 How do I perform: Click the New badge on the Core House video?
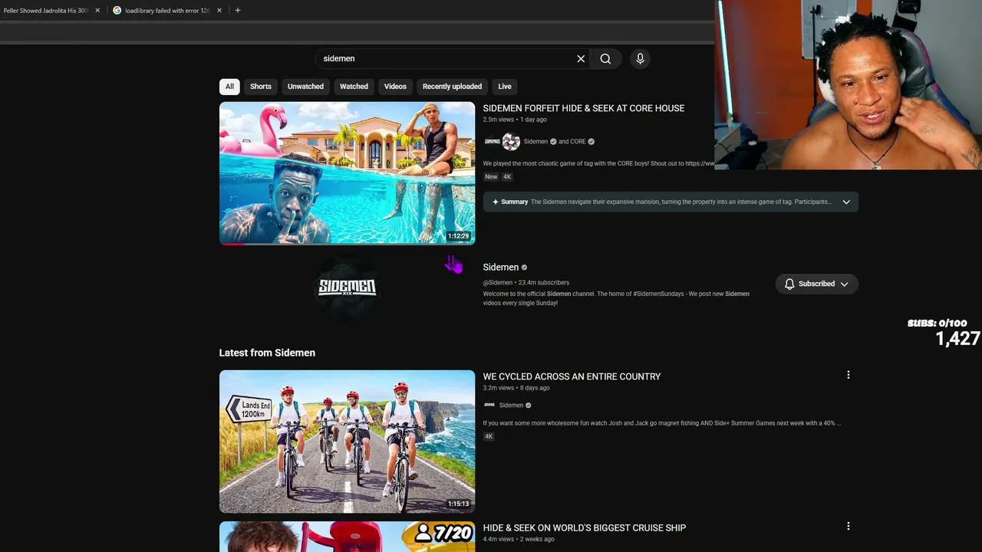(x=491, y=176)
